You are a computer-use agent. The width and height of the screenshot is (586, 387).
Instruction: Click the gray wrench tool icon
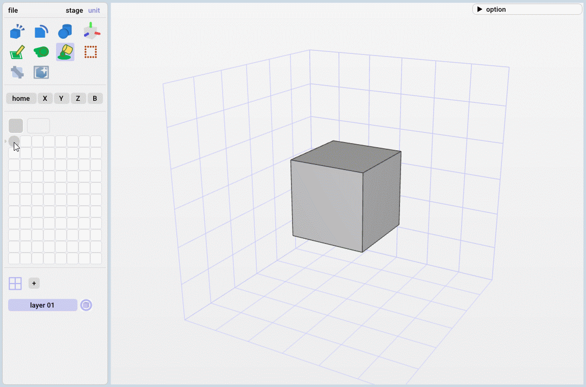(x=17, y=72)
